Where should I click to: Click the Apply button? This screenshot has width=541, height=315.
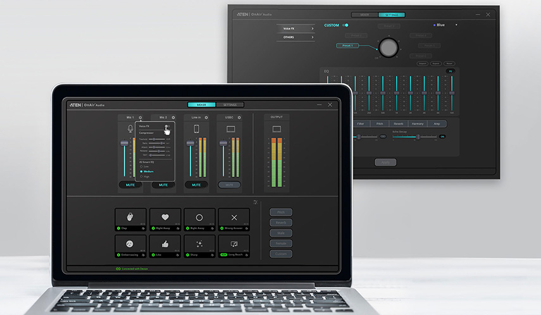point(385,162)
